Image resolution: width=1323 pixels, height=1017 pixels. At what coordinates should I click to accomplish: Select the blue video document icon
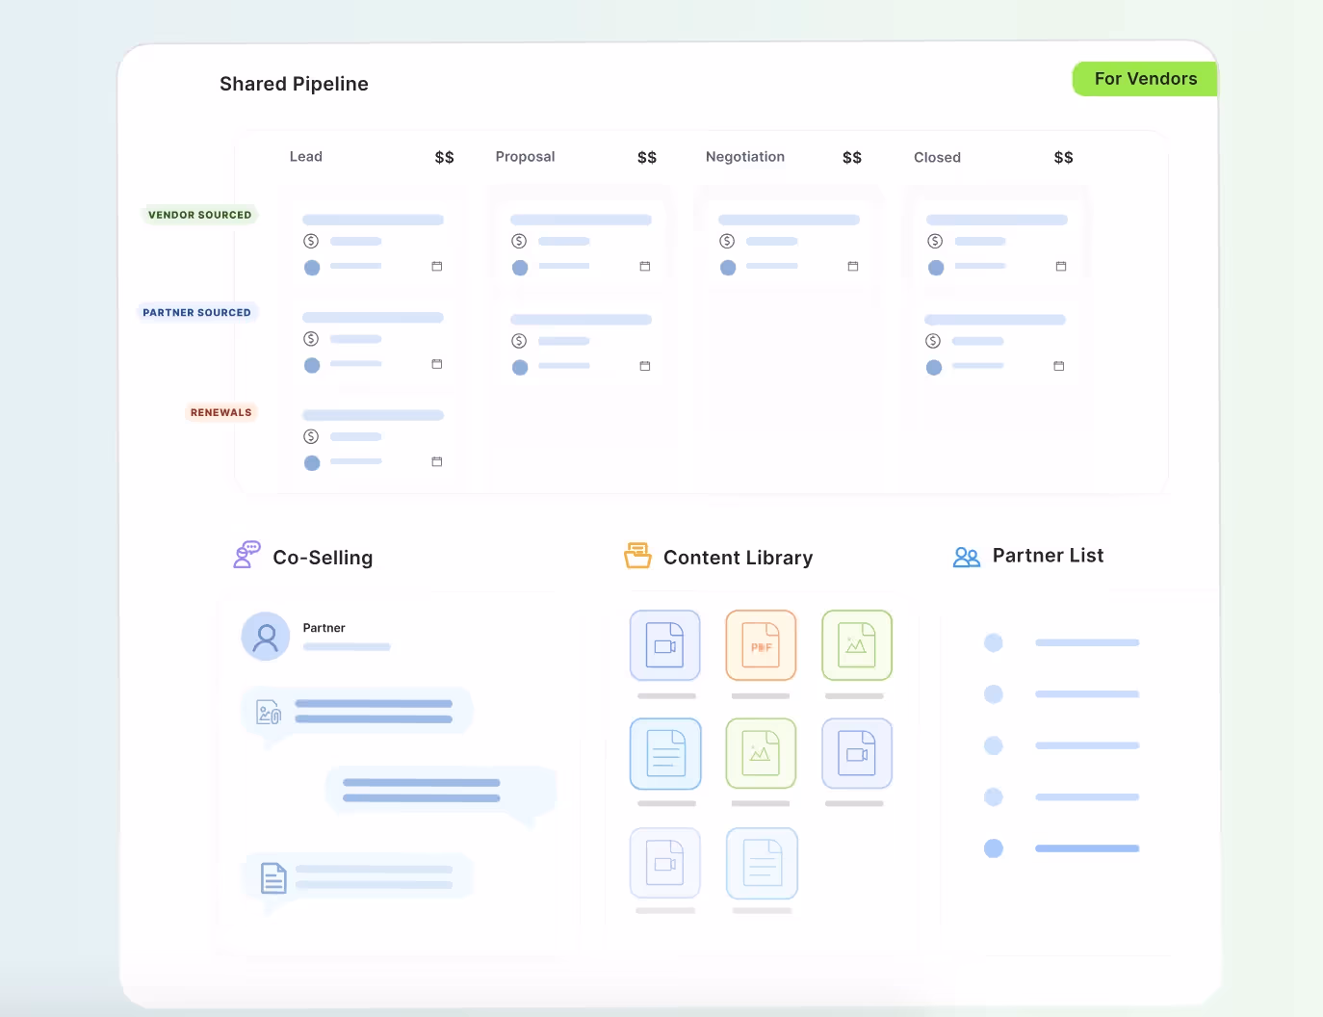pyautogui.click(x=664, y=645)
